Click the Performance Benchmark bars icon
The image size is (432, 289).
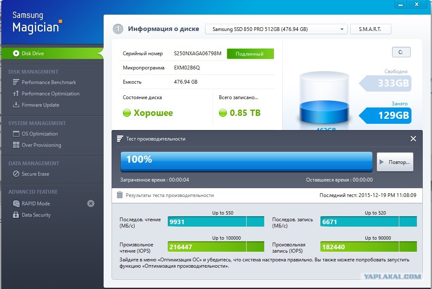16,82
